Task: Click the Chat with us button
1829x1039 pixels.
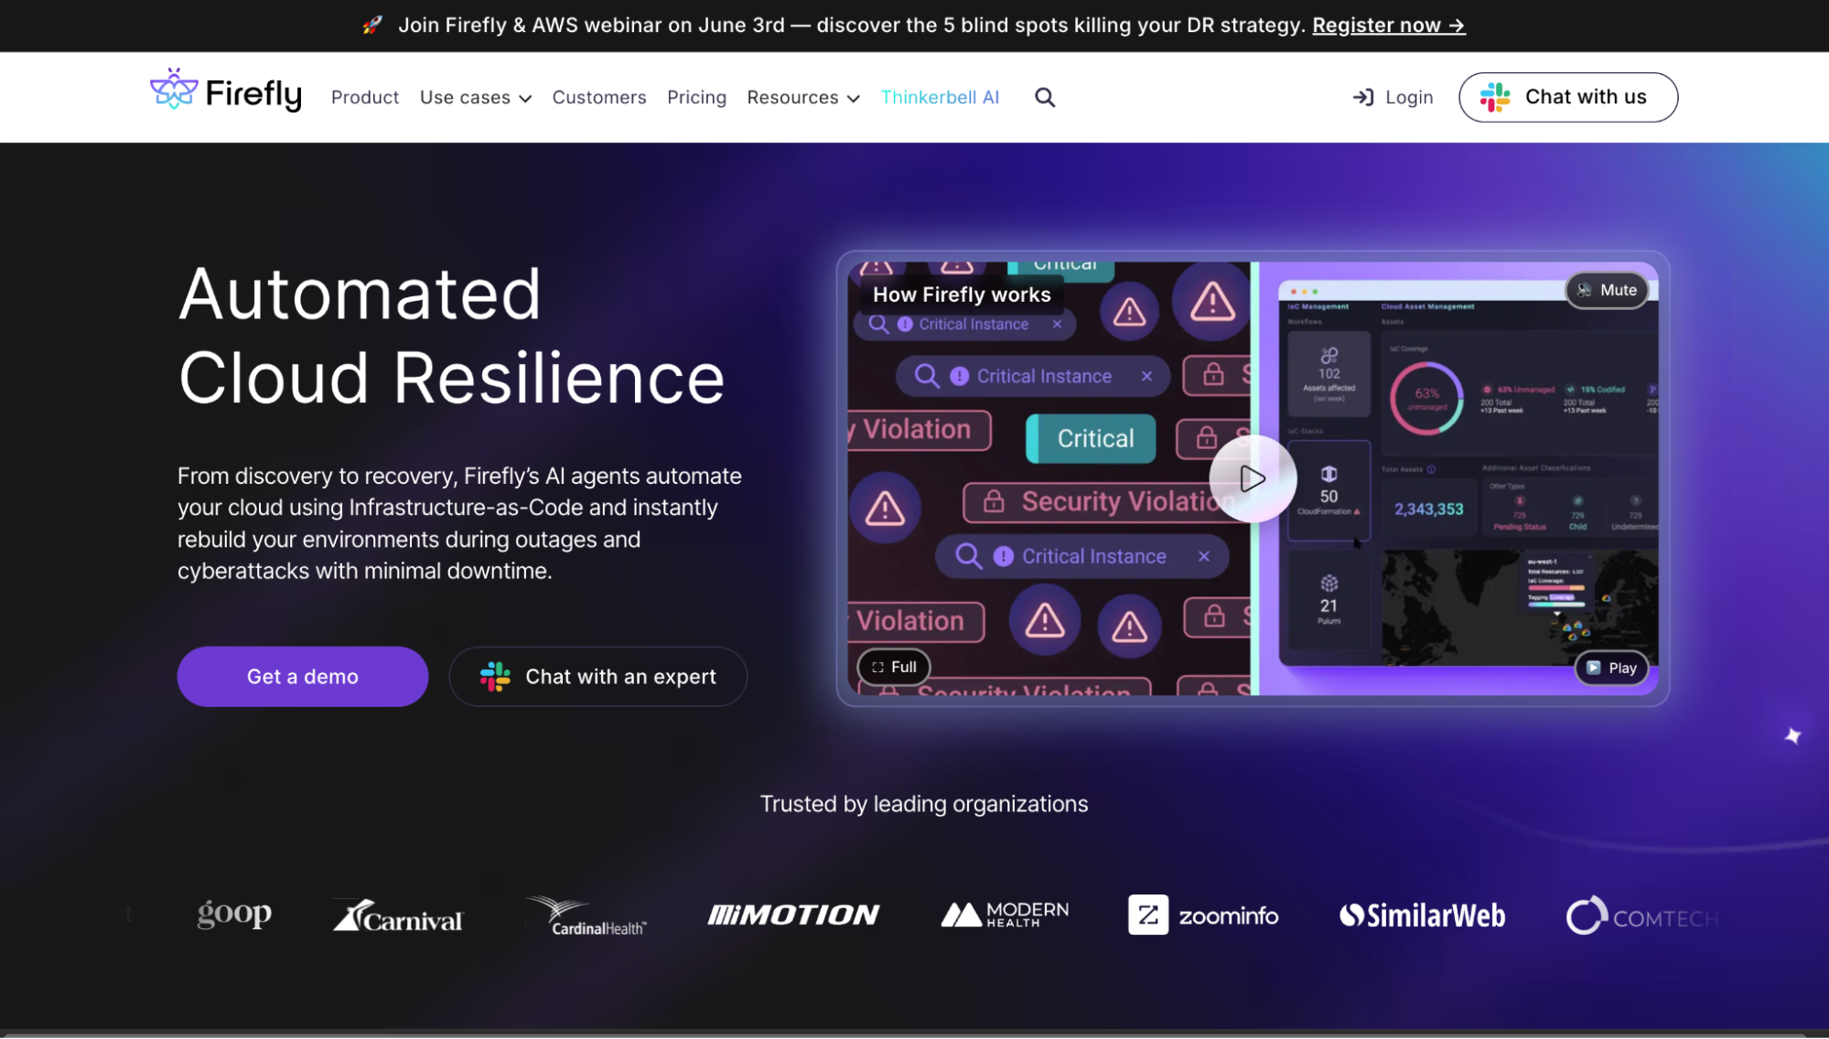Action: 1567,97
